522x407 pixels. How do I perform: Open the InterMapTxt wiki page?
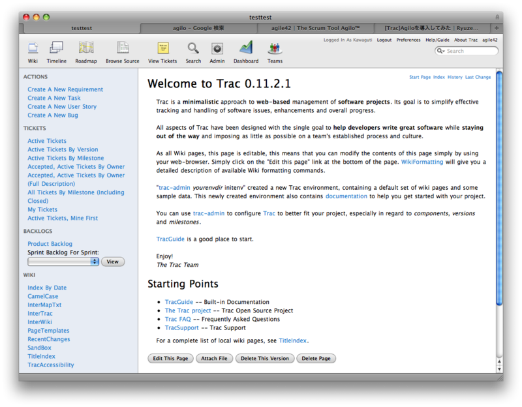[44, 305]
